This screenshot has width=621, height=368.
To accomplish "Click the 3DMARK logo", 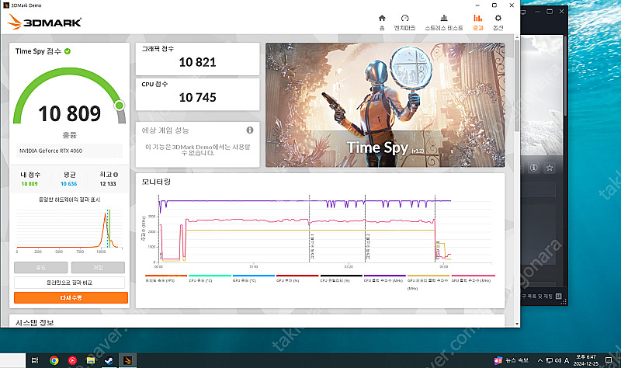I will click(x=45, y=23).
